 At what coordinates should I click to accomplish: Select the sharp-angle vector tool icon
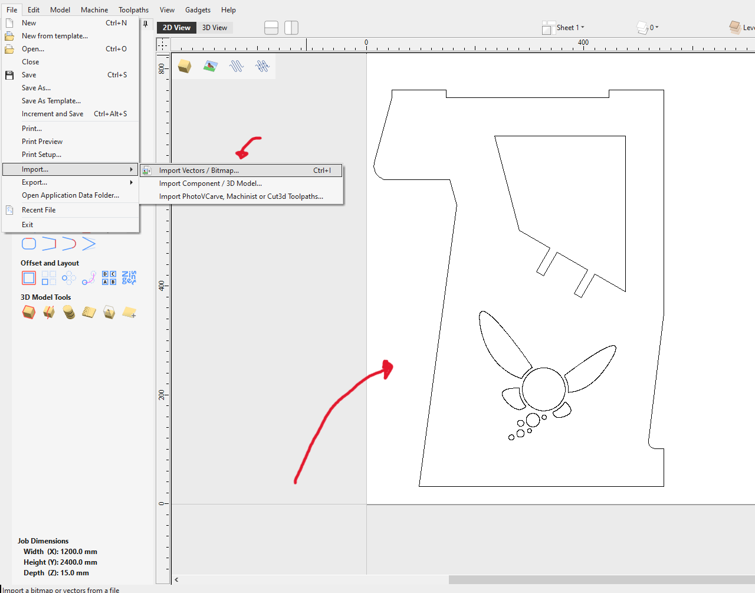click(x=89, y=244)
